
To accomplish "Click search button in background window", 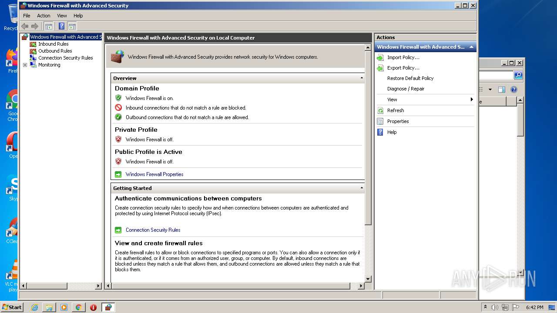I will coord(518,75).
